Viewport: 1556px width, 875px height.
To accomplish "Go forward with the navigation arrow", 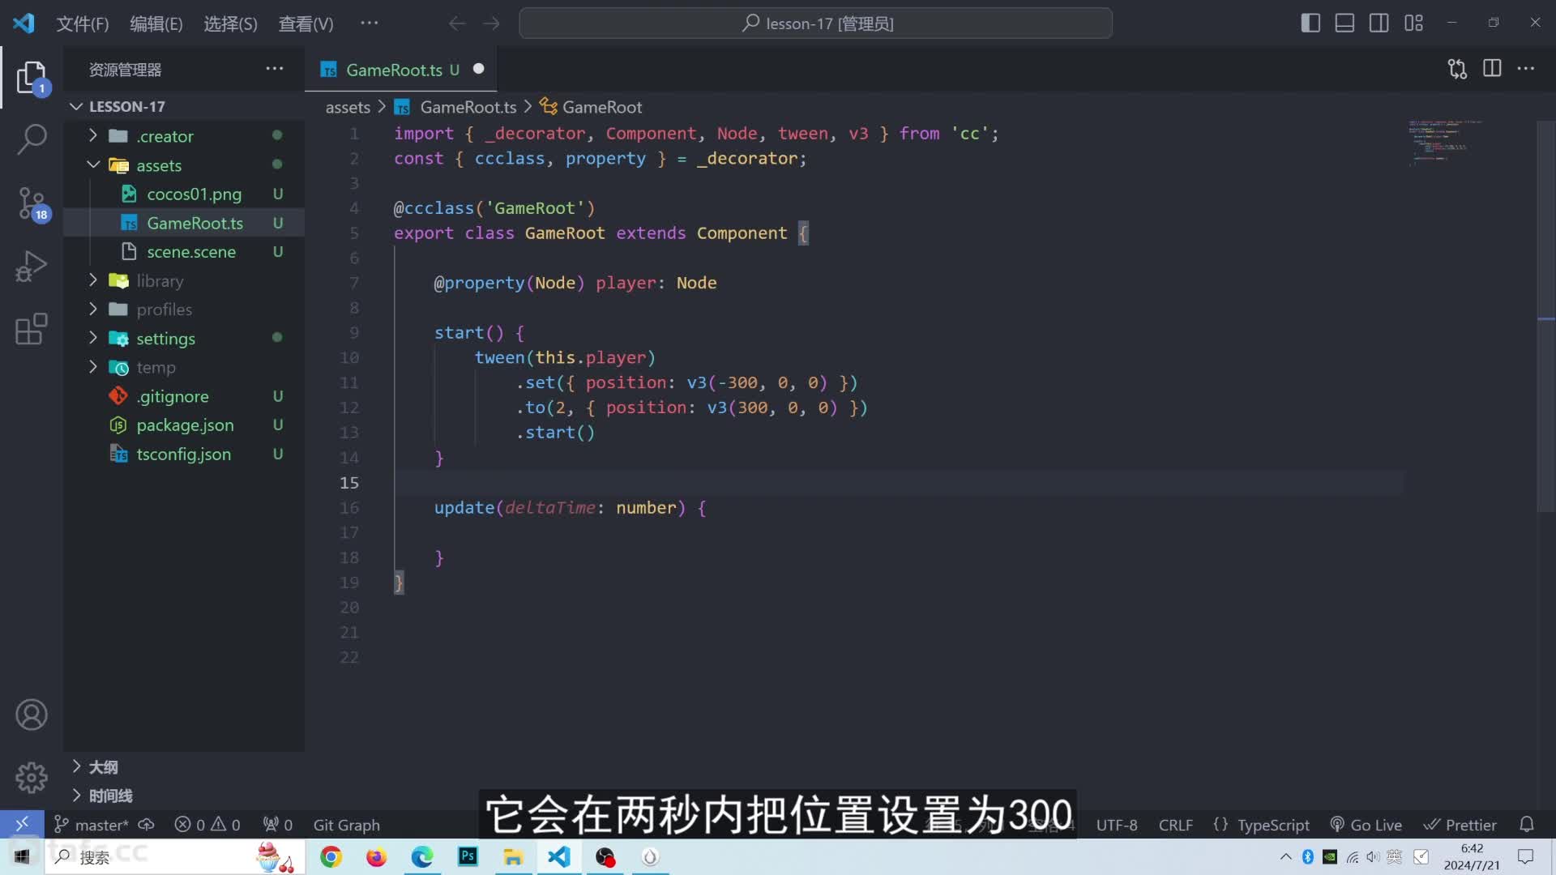I will tap(491, 23).
